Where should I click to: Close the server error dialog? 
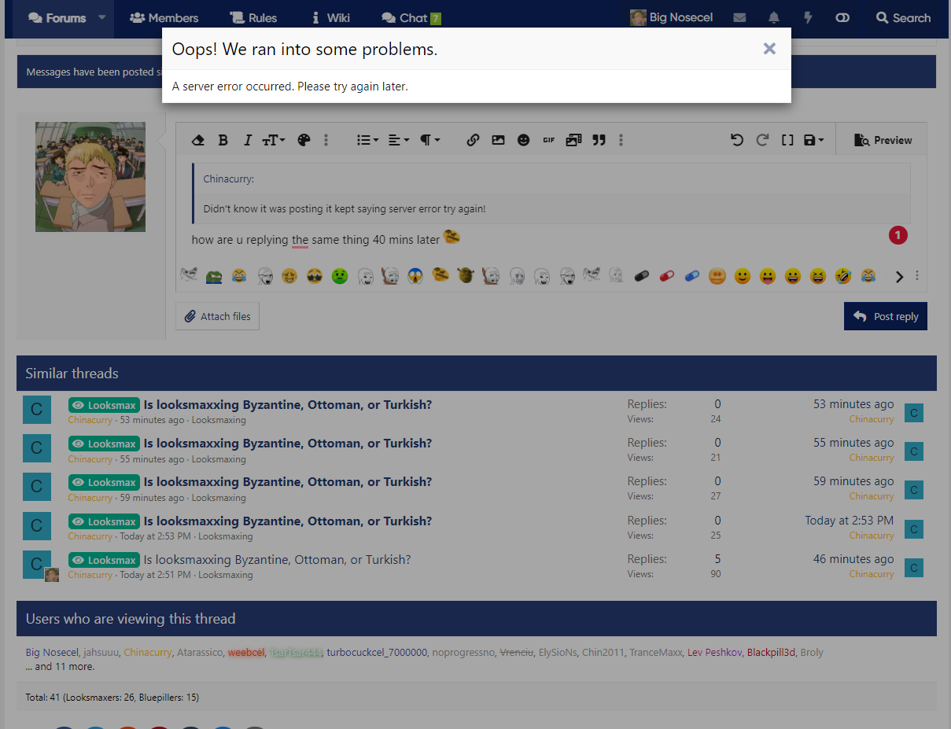coord(769,49)
